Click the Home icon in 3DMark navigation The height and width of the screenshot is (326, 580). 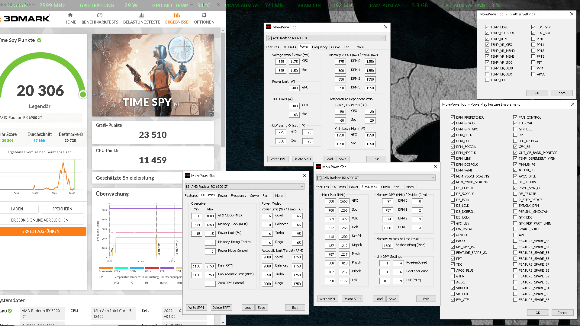[70, 15]
